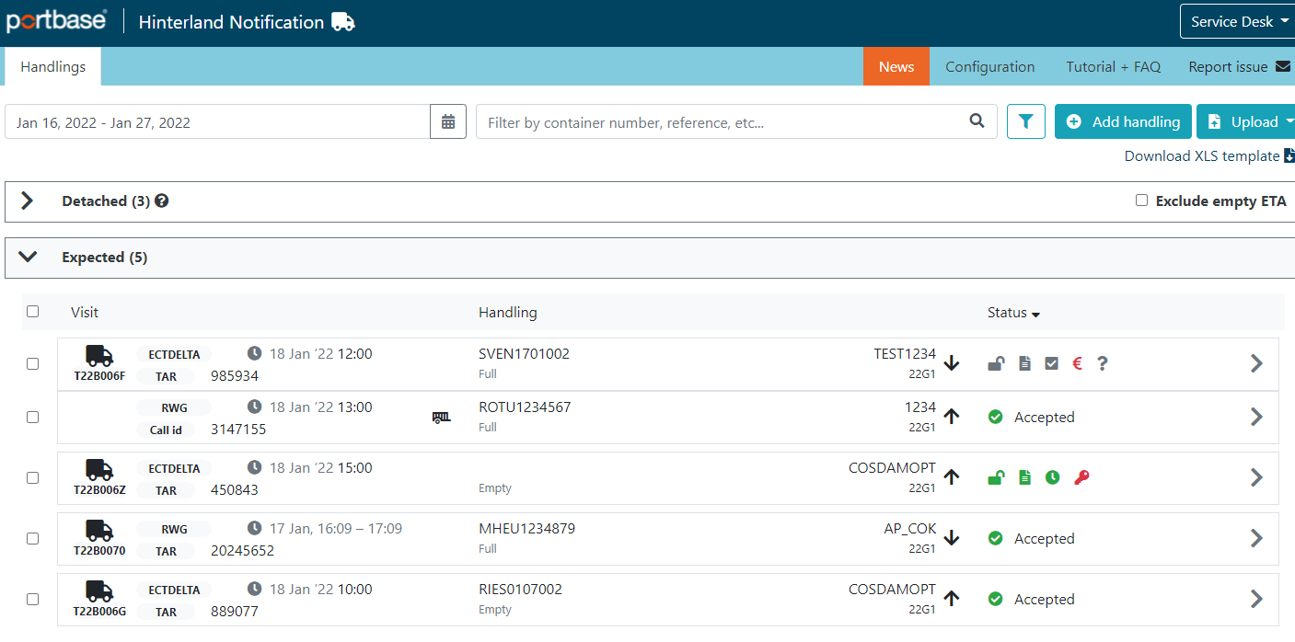Click the Add handling button

(1123, 121)
